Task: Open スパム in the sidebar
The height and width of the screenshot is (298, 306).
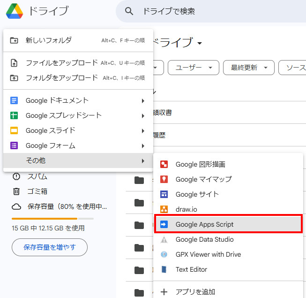Action: click(x=37, y=176)
